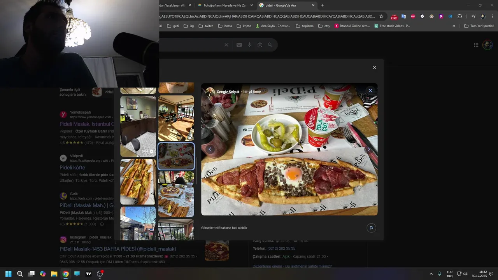This screenshot has height=280, width=498.
Task: Close the enlarged pide photo
Action: [370, 91]
